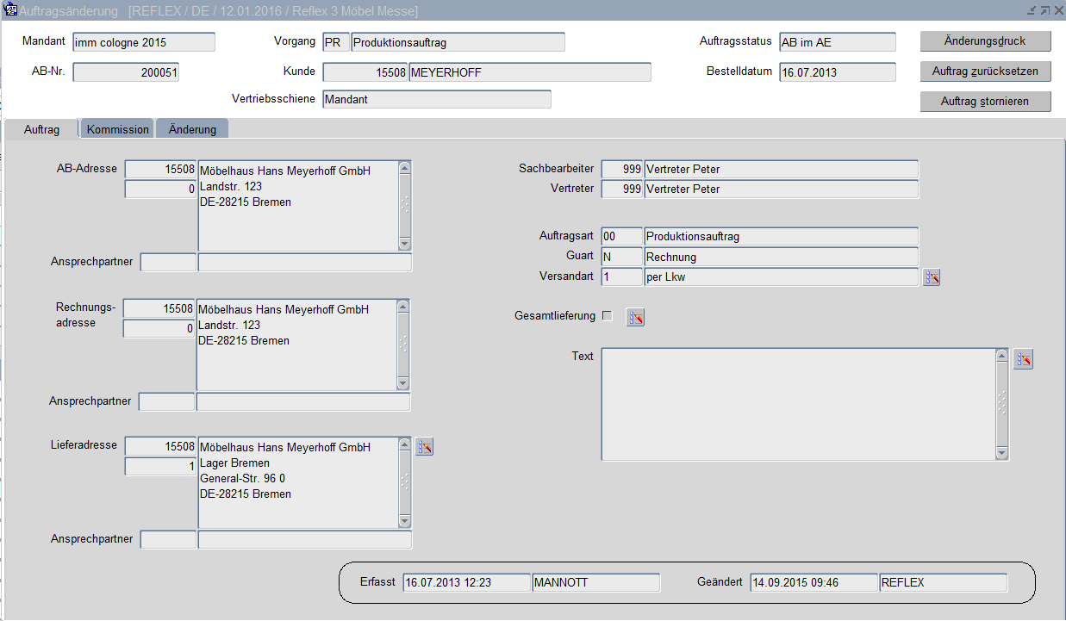Click the edit icon next to Lieferadresse
Viewport: 1066px width, 621px height.
click(424, 446)
